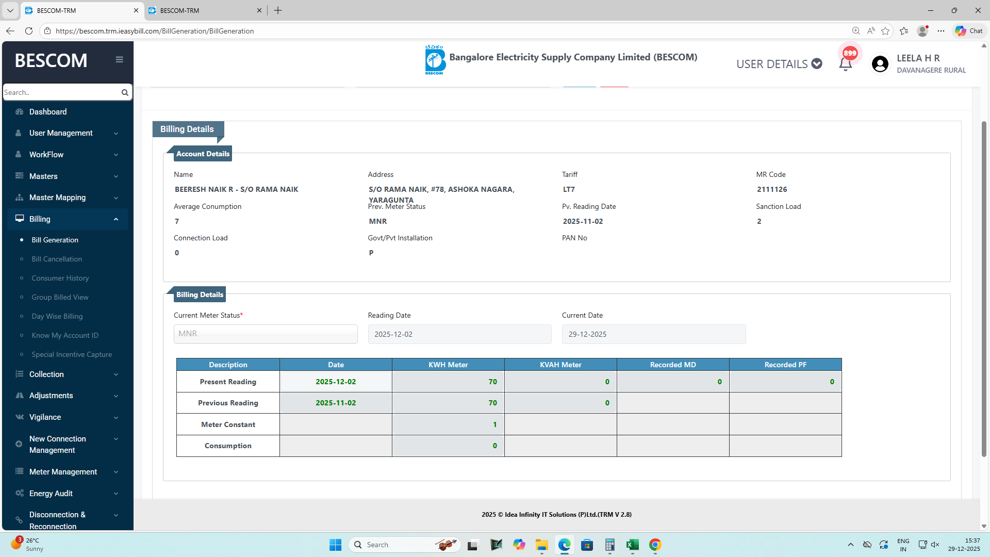Click the Current Meter Status field
The width and height of the screenshot is (990, 557).
266,334
